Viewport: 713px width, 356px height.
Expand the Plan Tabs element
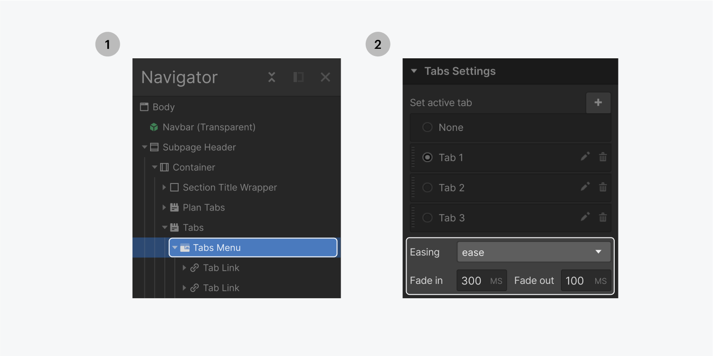[164, 207]
